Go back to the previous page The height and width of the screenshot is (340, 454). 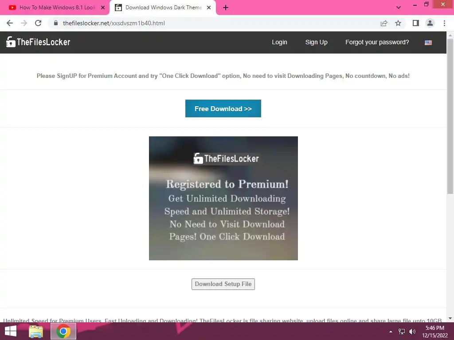tap(10, 23)
